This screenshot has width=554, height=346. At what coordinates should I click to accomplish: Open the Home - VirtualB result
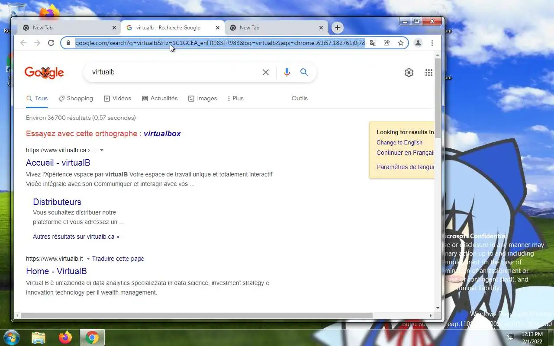pos(56,271)
